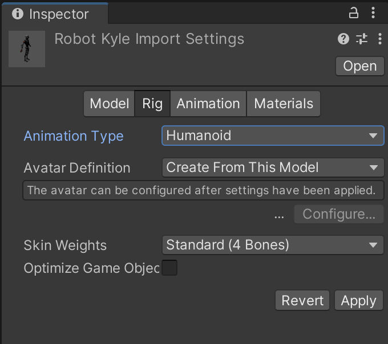The height and width of the screenshot is (344, 388).
Task: Open Import Settings more options menu
Action: click(380, 39)
